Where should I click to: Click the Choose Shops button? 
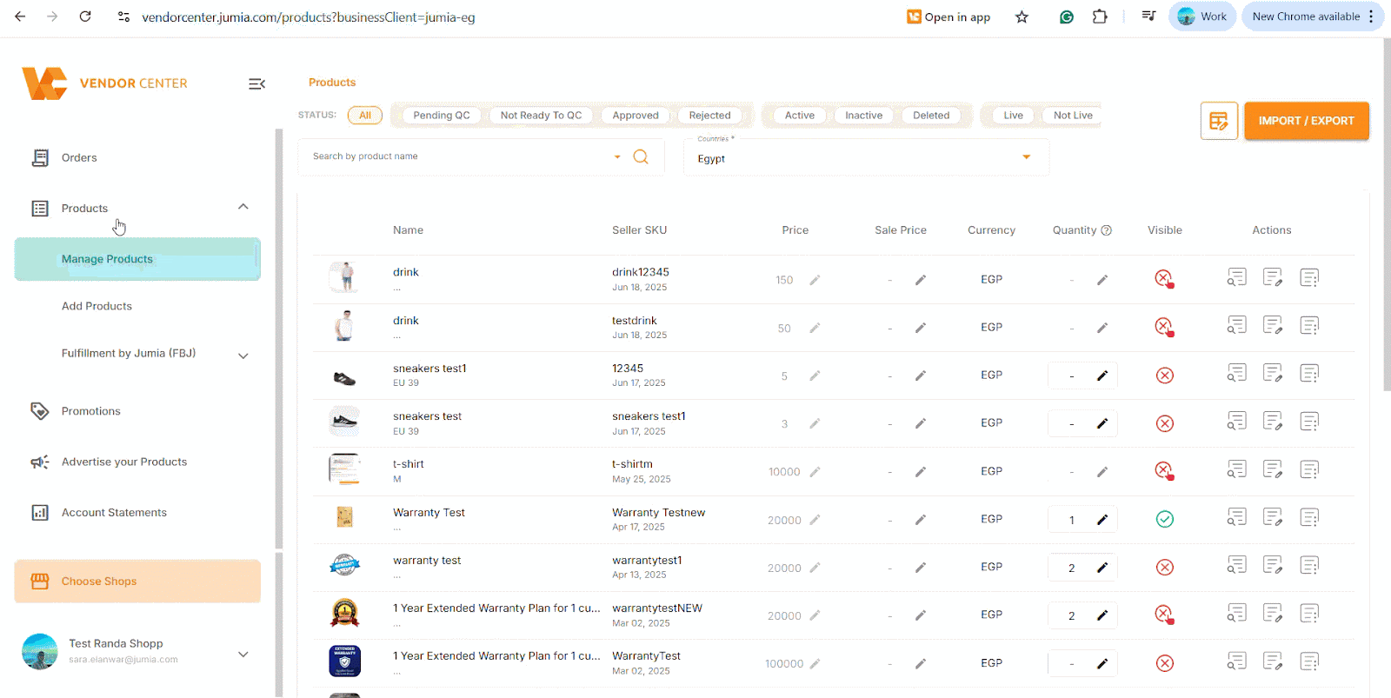point(137,582)
